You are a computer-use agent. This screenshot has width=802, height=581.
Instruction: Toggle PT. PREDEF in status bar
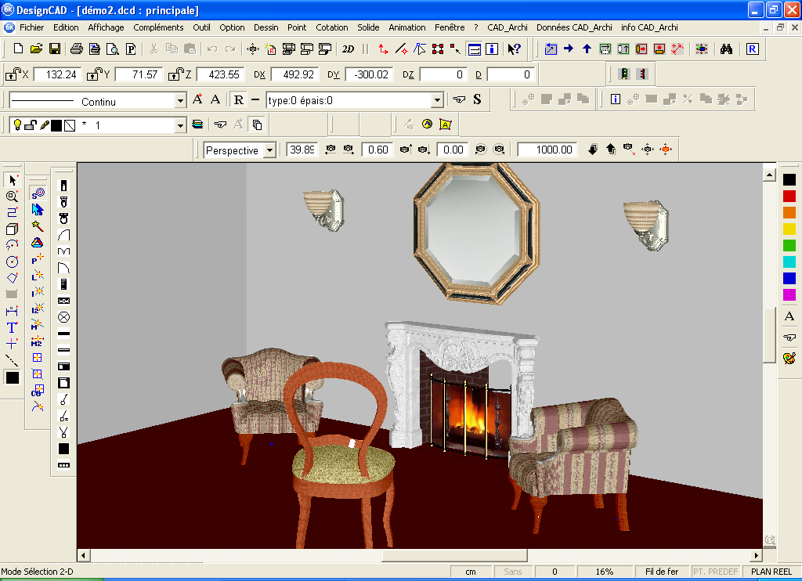tap(716, 572)
